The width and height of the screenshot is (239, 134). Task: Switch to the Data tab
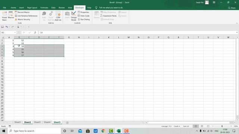[x=53, y=7]
